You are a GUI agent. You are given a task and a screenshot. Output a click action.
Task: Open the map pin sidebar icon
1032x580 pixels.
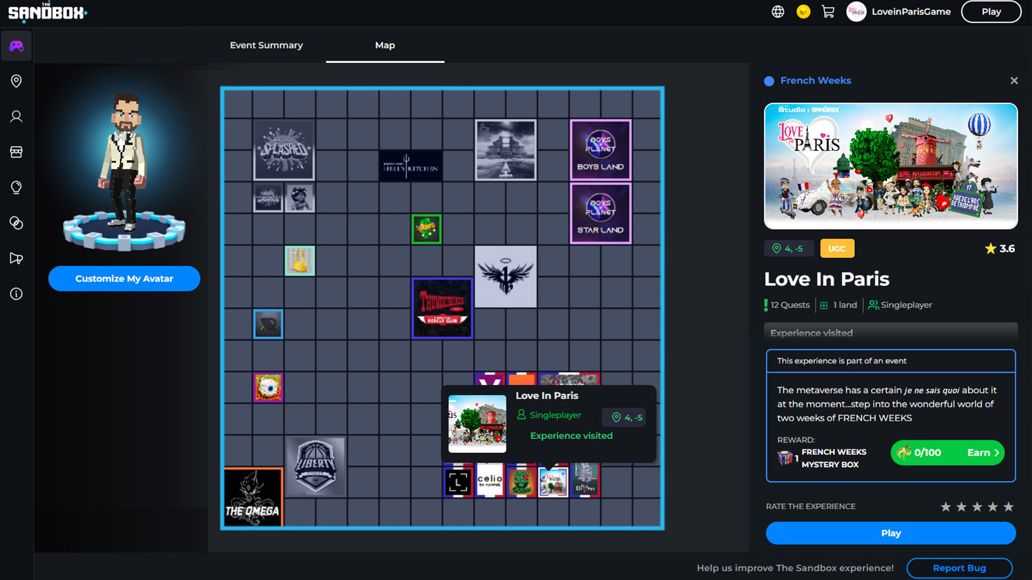pyautogui.click(x=16, y=81)
